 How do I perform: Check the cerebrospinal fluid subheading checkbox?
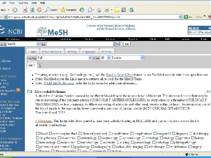(x=50, y=133)
